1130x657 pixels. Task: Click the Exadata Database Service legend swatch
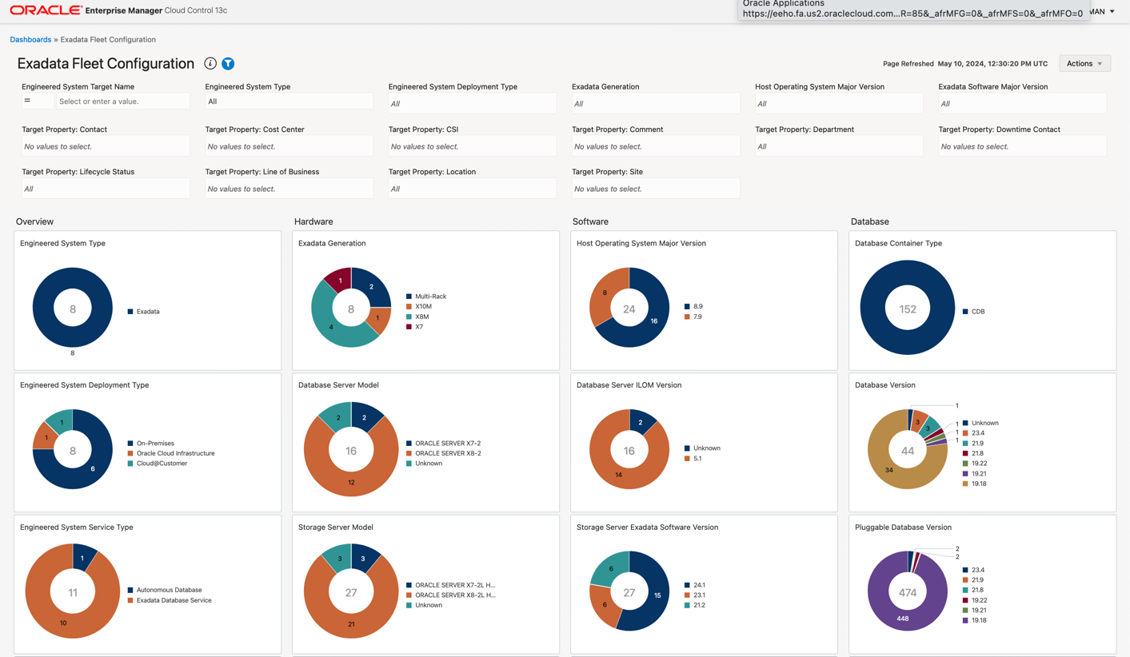tap(130, 600)
